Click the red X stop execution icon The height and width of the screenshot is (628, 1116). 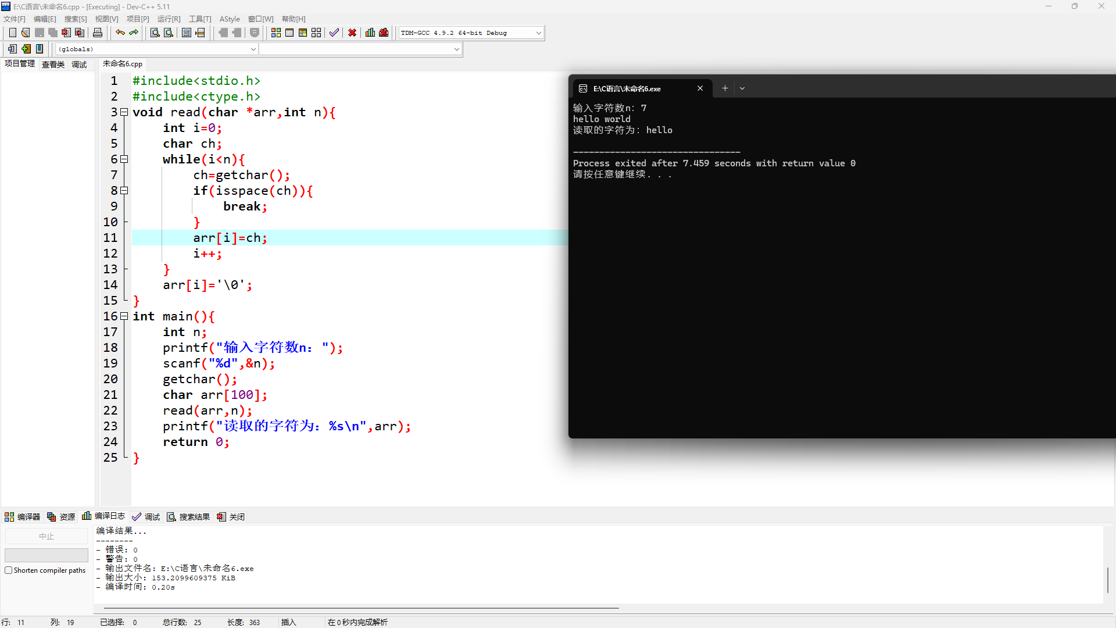(x=352, y=33)
